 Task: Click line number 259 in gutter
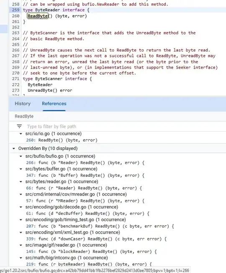click(15, 10)
